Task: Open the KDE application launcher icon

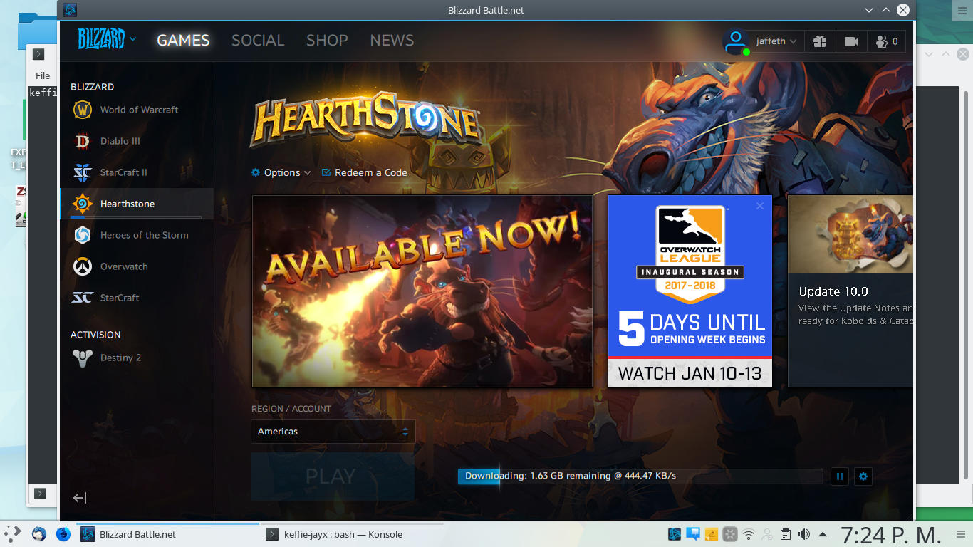Action: (x=13, y=534)
